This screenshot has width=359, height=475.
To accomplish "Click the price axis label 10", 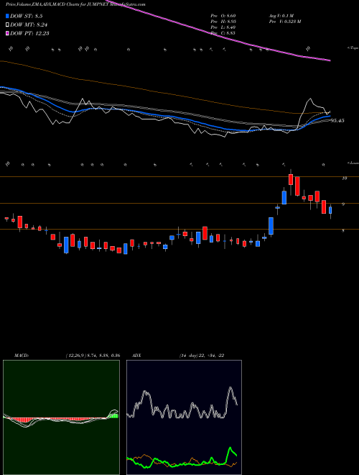I will (344, 178).
